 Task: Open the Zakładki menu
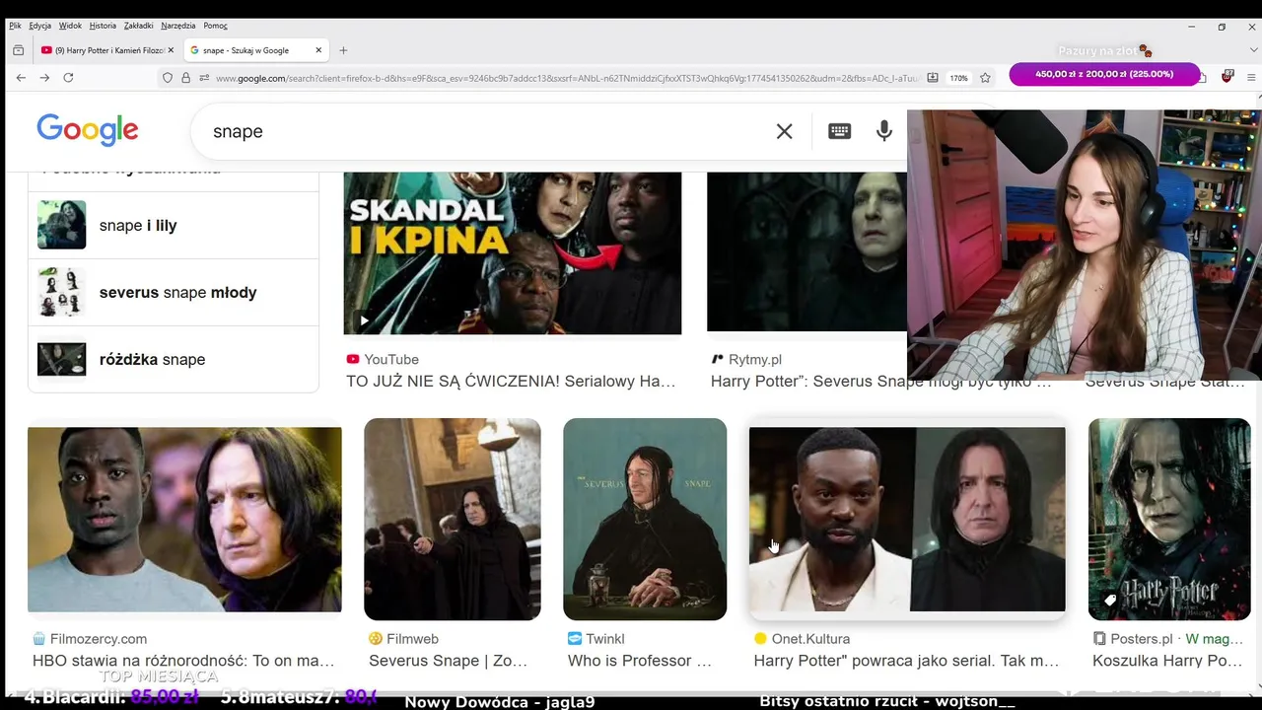[139, 26]
